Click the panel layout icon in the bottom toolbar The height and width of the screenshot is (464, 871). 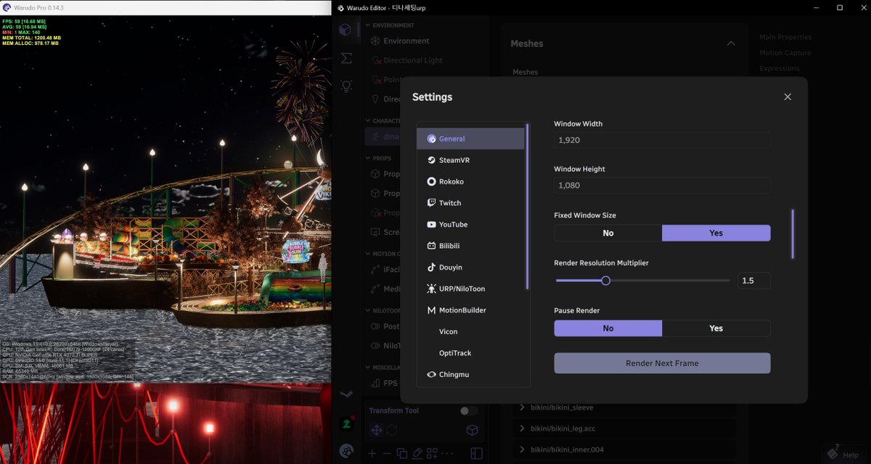tap(476, 453)
